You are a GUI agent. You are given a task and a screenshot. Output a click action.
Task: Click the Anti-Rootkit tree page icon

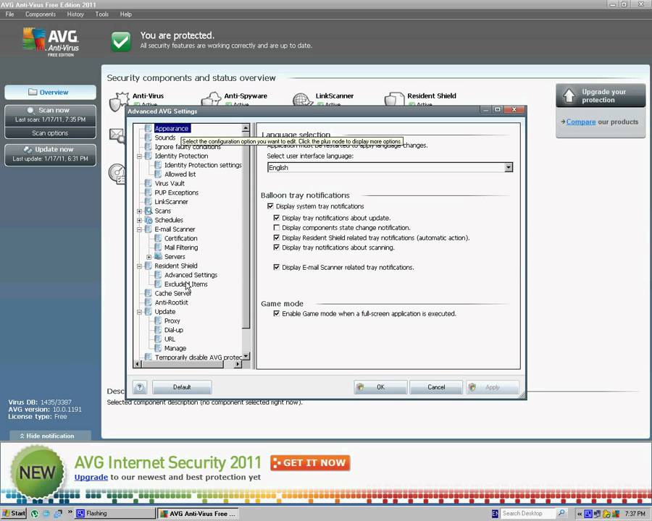[x=148, y=302]
